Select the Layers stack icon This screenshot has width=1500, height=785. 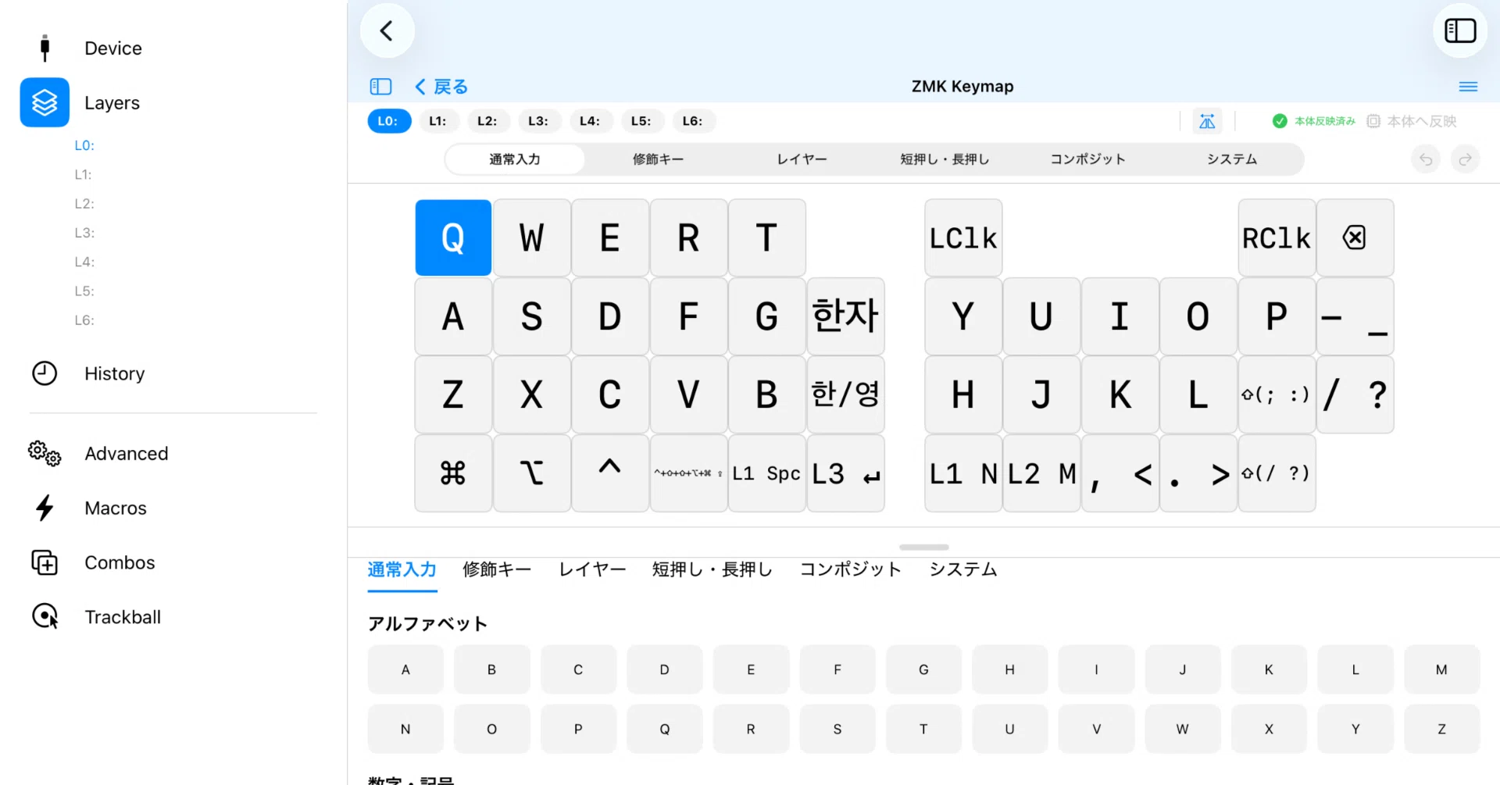tap(45, 102)
